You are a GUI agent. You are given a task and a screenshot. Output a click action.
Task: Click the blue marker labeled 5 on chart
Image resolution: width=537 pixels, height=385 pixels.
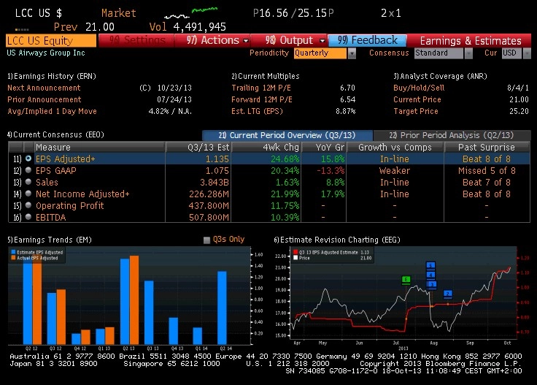pos(430,266)
